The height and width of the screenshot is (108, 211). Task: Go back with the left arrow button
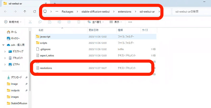[6, 12]
